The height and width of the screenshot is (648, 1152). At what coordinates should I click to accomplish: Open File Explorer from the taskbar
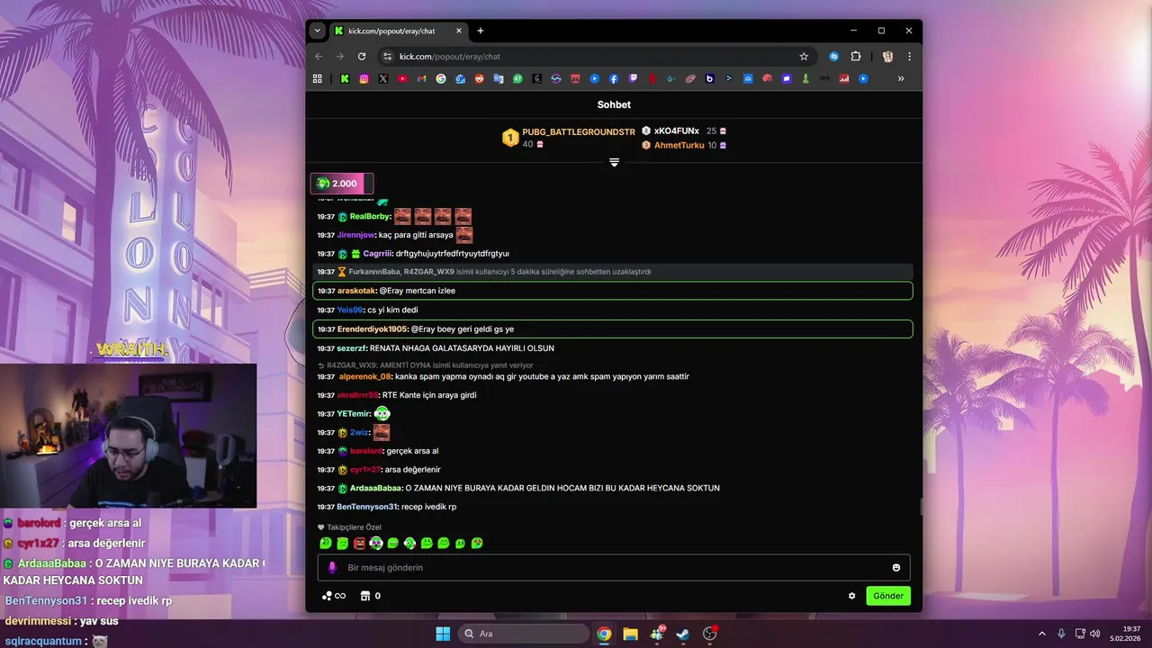pyautogui.click(x=630, y=634)
